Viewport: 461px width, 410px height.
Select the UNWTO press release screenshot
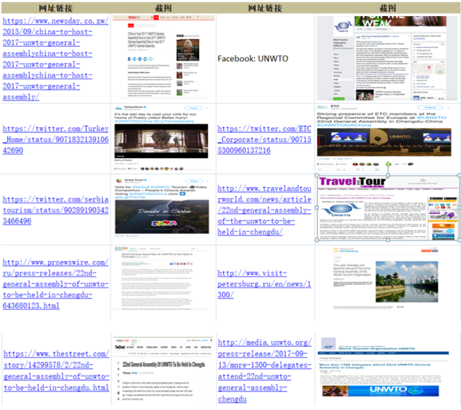coord(384,368)
